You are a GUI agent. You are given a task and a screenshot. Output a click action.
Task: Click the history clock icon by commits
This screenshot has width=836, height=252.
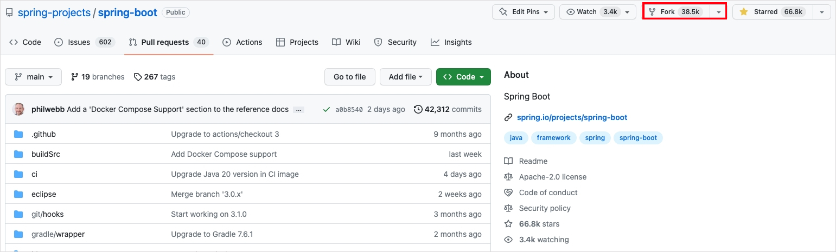(x=418, y=109)
